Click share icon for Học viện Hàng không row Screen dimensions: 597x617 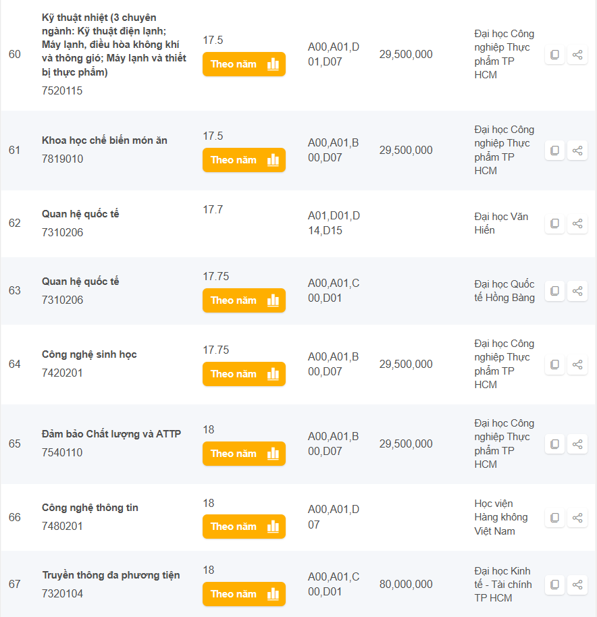[x=577, y=518]
